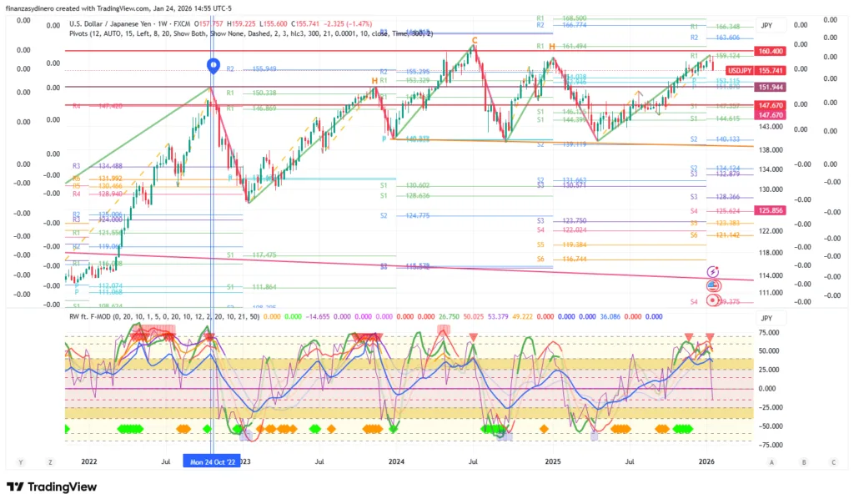The image size is (854, 504).
Task: Toggle the circled A button on time axis
Action: click(x=772, y=461)
